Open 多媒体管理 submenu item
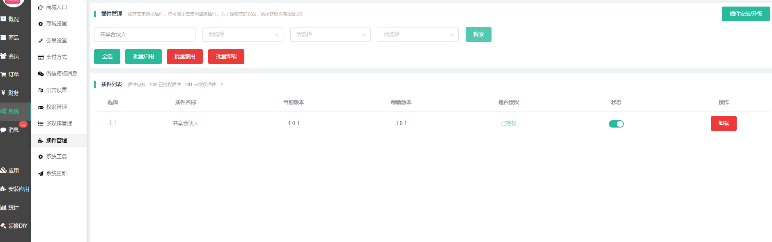This screenshot has height=242, width=772. point(59,123)
